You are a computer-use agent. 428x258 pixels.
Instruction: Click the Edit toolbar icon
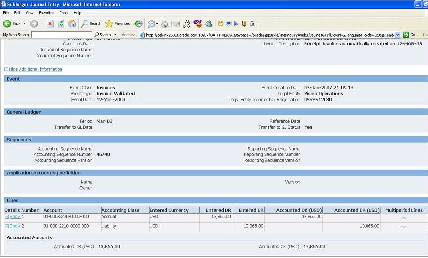click(176, 24)
